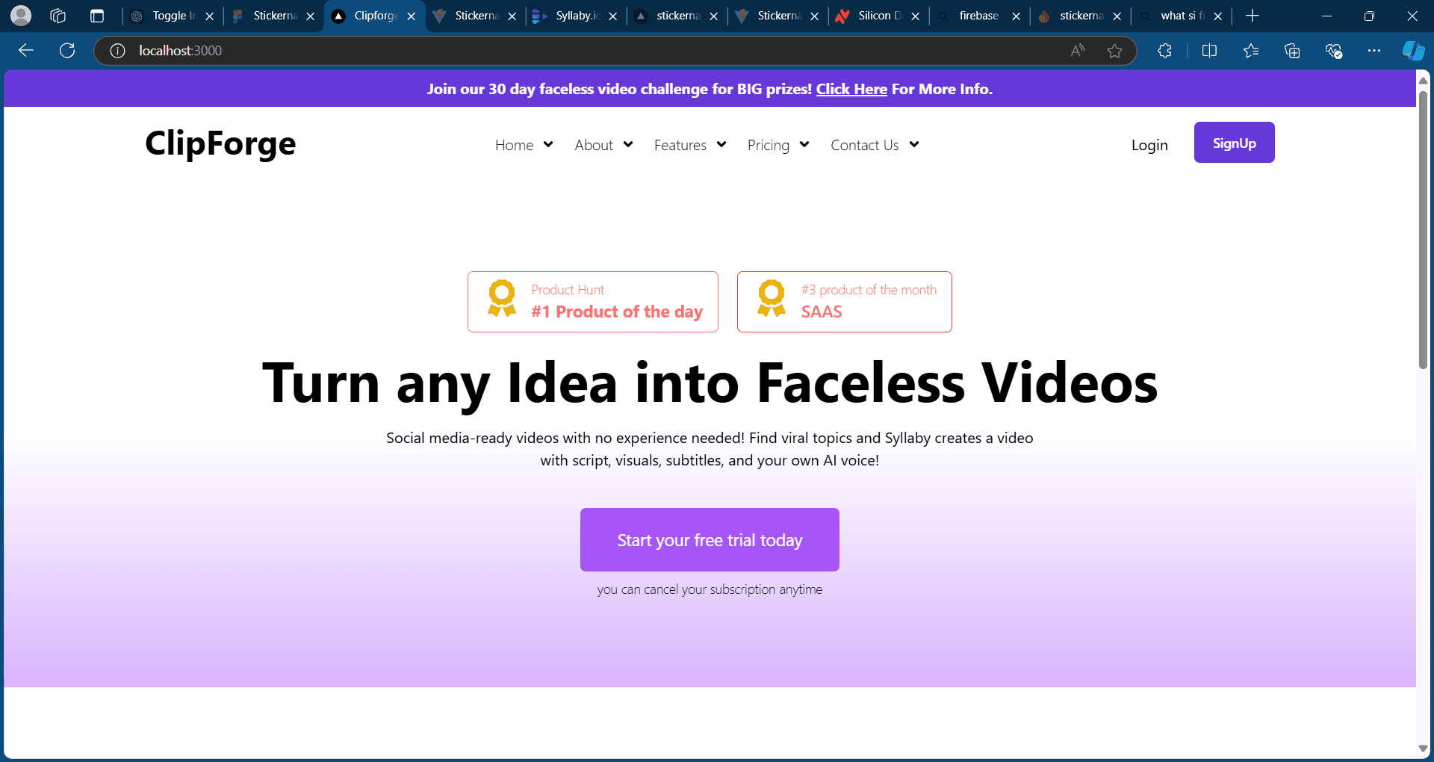Reload the localhost page

click(67, 50)
